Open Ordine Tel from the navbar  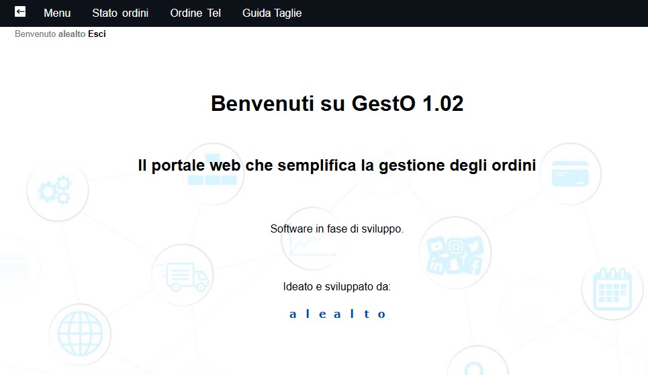pyautogui.click(x=195, y=13)
